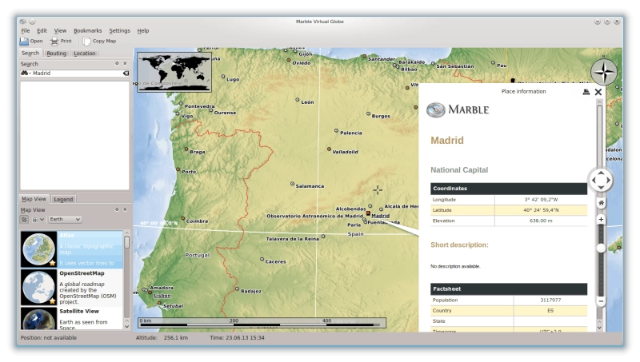This screenshot has height=362, width=640.
Task: Click the Open toolbar button
Action: 31,42
